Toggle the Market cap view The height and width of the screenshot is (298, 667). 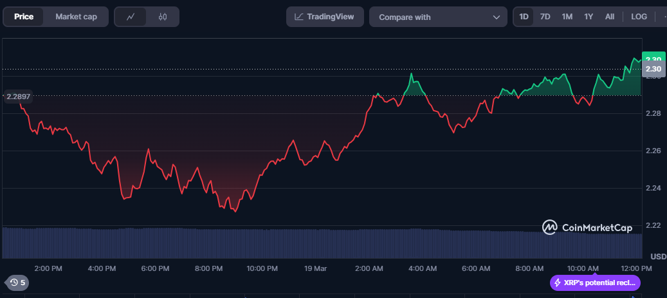coord(76,17)
